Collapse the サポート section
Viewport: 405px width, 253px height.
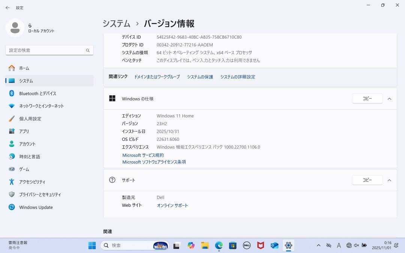click(x=389, y=180)
